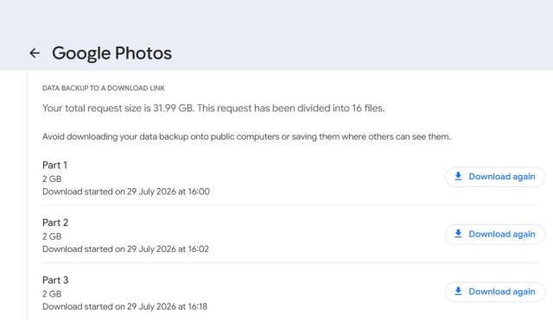Select the Part 3 label
Image resolution: width=553 pixels, height=320 pixels.
click(x=55, y=279)
